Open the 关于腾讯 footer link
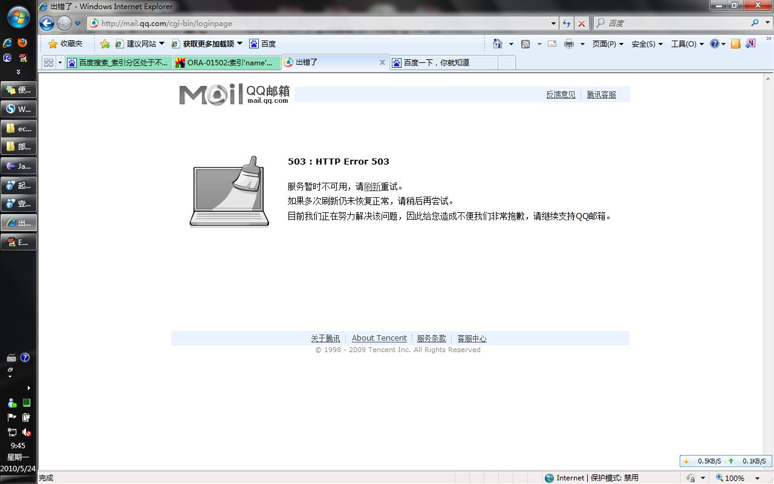 pos(325,338)
